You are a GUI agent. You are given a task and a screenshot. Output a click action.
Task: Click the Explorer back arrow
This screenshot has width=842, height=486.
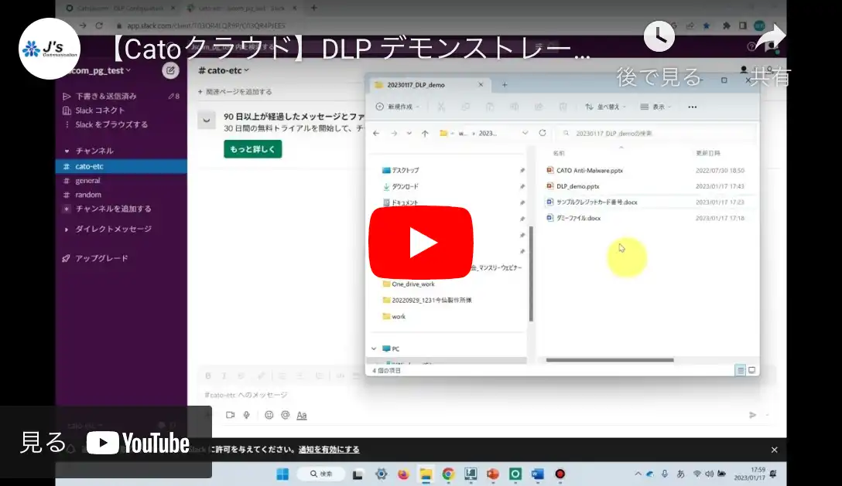[376, 133]
